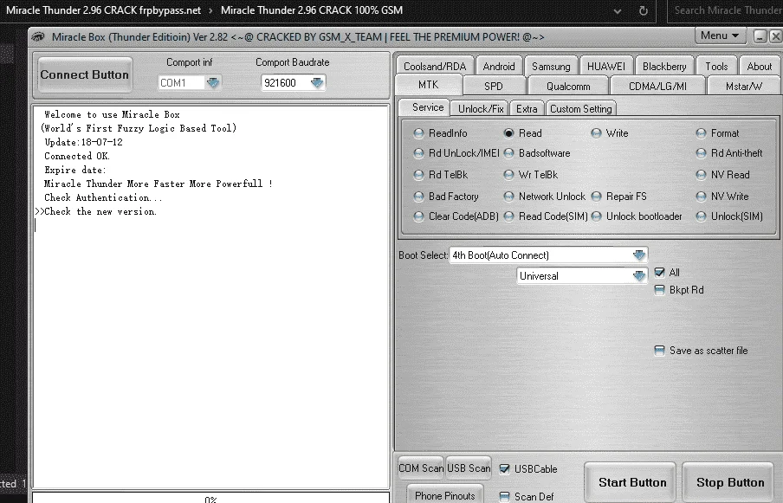Image resolution: width=783 pixels, height=503 pixels.
Task: Click the COM Scan button
Action: tap(420, 468)
